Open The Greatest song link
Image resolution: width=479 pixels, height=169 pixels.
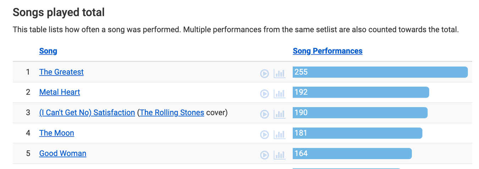pos(61,72)
